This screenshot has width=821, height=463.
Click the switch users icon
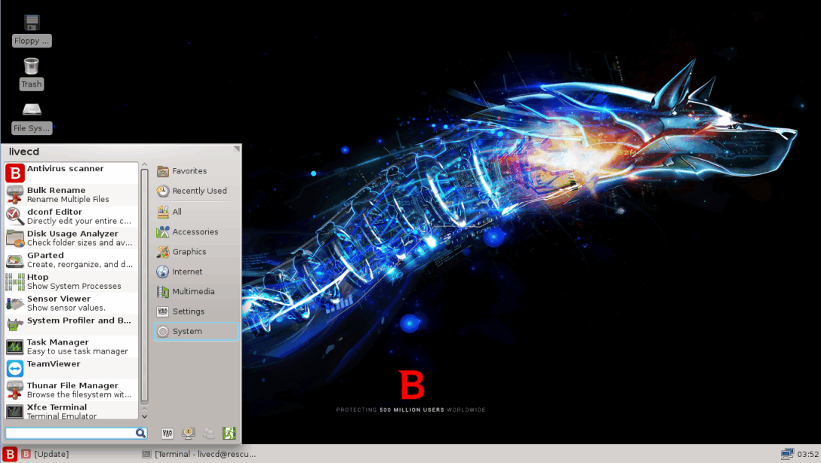click(208, 433)
